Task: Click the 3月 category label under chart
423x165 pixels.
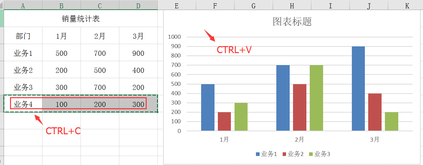Action: tap(375, 139)
